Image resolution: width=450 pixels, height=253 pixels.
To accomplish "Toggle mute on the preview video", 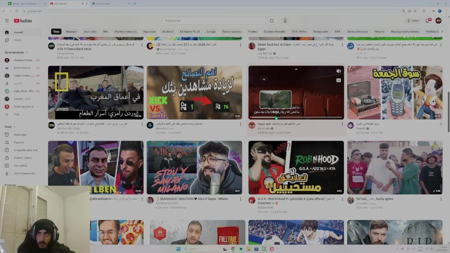I will point(339,71).
